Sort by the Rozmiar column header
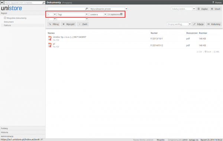 [203, 33]
